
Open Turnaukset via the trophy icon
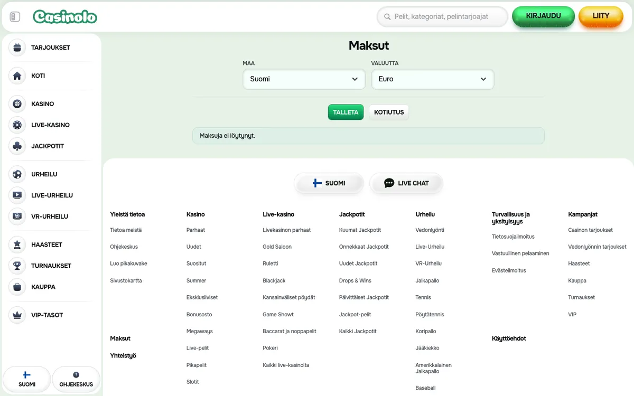pos(17,266)
